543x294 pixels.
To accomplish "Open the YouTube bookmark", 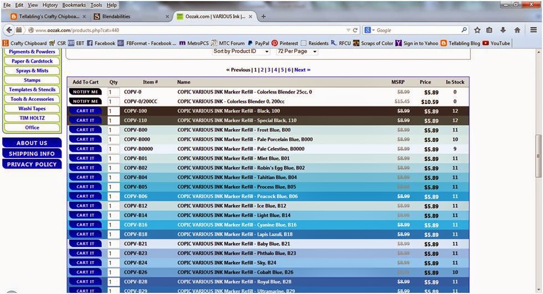I will 496,43.
